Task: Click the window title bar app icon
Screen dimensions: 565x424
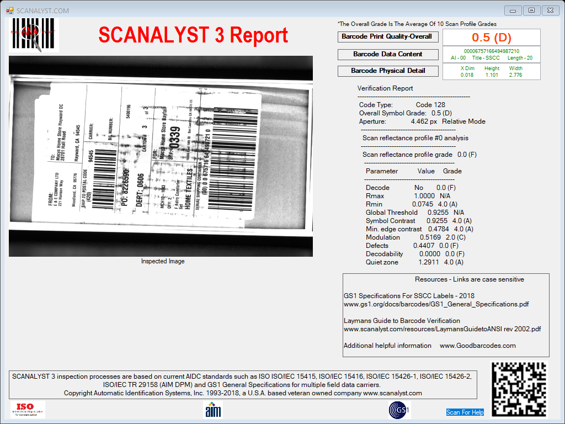Action: click(x=10, y=10)
